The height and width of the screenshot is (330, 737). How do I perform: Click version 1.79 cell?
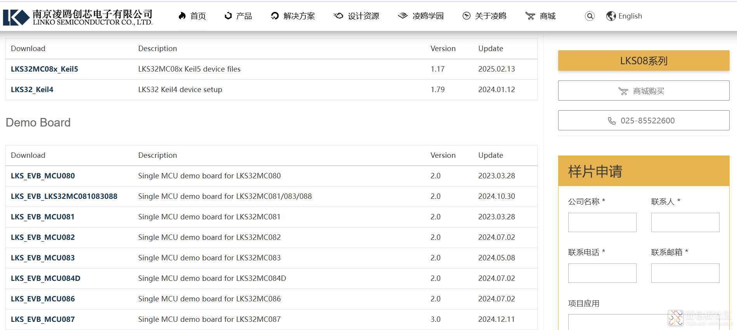[438, 89]
